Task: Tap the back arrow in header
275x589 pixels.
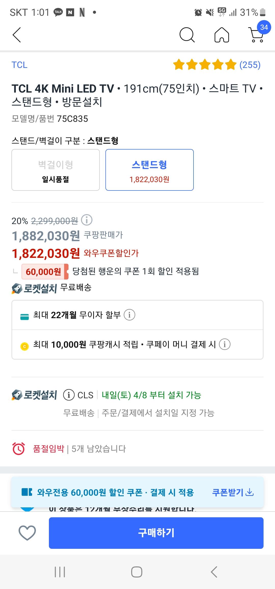Action: pyautogui.click(x=17, y=35)
